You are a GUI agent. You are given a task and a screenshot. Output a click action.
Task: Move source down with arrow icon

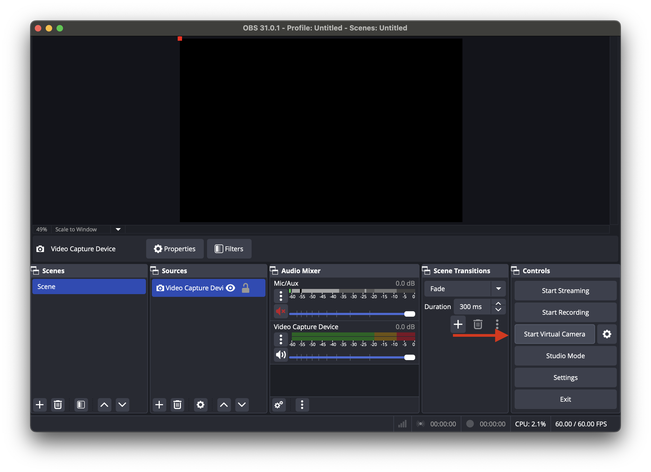[242, 405]
